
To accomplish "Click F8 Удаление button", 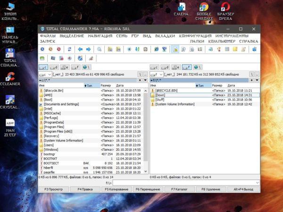I will pos(211,189).
